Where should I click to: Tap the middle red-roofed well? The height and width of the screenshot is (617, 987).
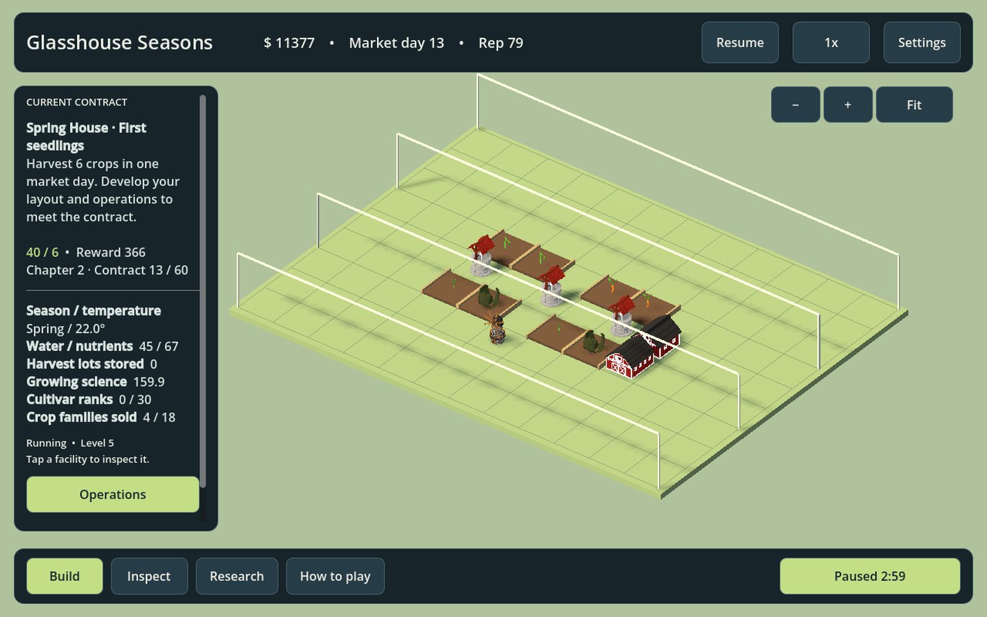tap(551, 285)
